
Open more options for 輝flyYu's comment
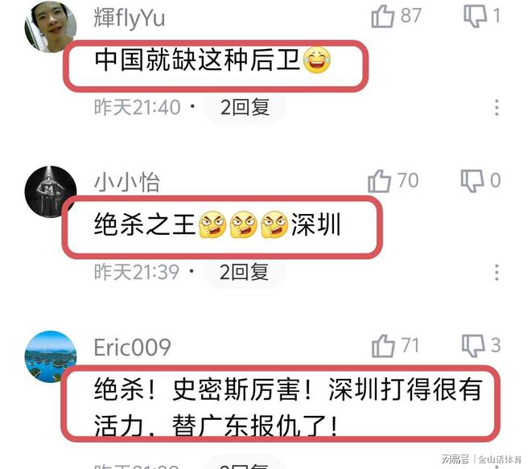(496, 107)
